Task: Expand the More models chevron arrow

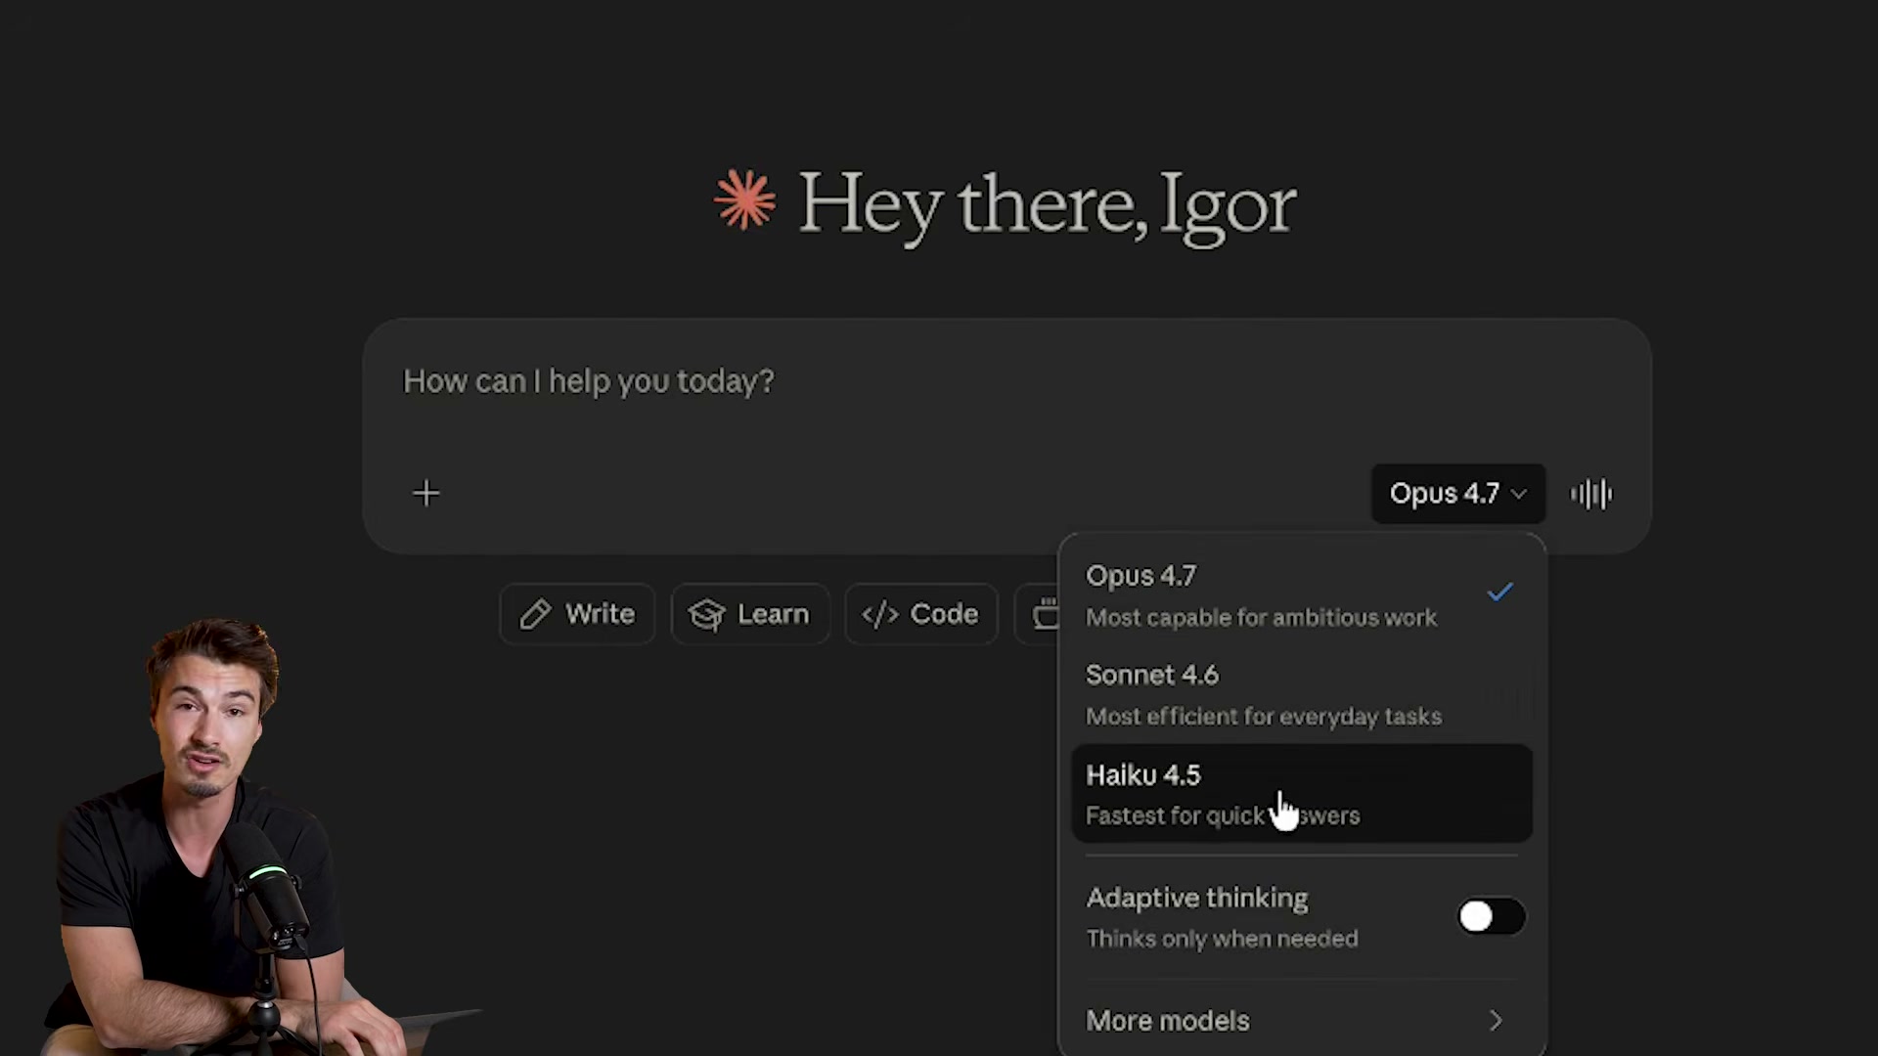Action: point(1496,1021)
